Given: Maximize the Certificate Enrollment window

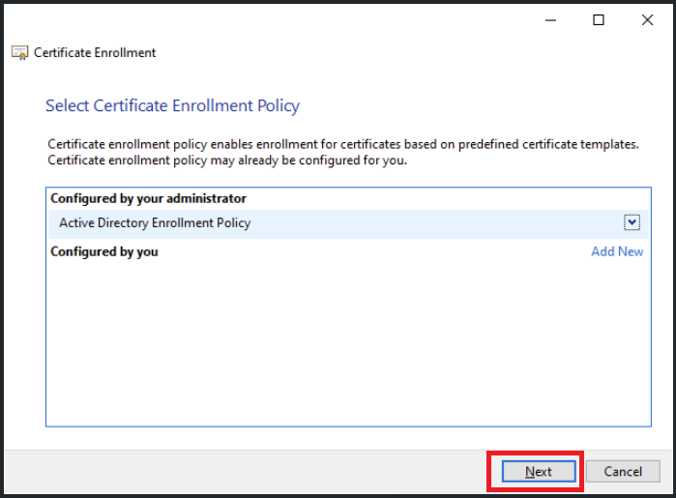Looking at the screenshot, I should [x=599, y=20].
